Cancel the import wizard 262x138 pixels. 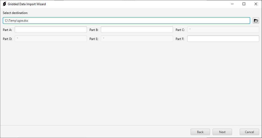(249, 132)
